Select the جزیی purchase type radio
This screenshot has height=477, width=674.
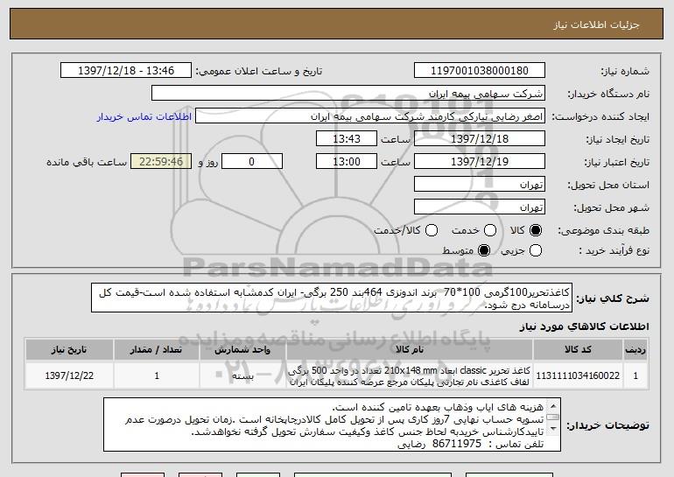coord(536,250)
